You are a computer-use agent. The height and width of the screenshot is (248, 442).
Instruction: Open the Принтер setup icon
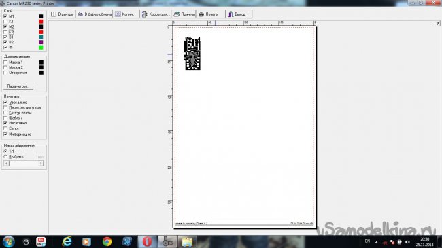coord(177,14)
